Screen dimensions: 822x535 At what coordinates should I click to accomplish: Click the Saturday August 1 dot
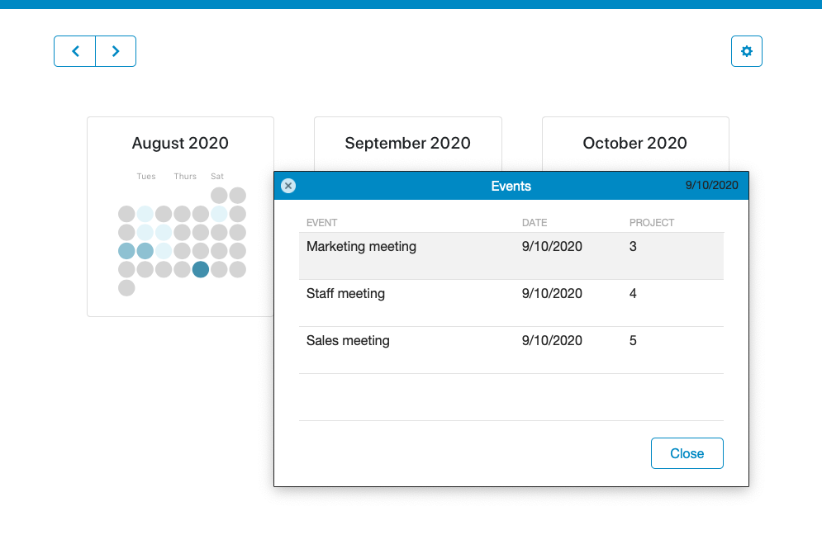219,196
